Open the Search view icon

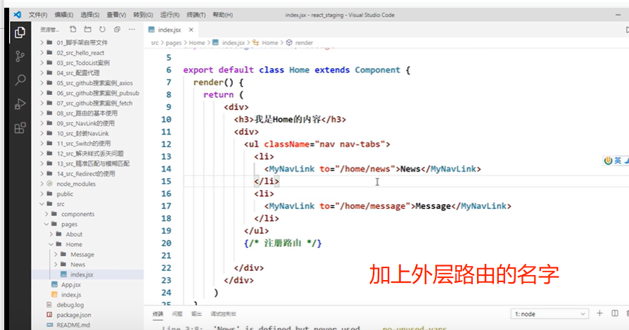tap(20, 80)
